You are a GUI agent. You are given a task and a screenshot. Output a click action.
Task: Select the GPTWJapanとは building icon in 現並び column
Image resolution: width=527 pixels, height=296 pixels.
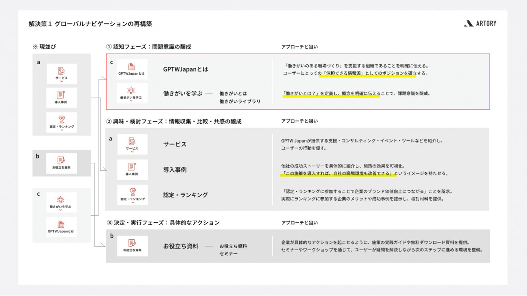pos(62,227)
